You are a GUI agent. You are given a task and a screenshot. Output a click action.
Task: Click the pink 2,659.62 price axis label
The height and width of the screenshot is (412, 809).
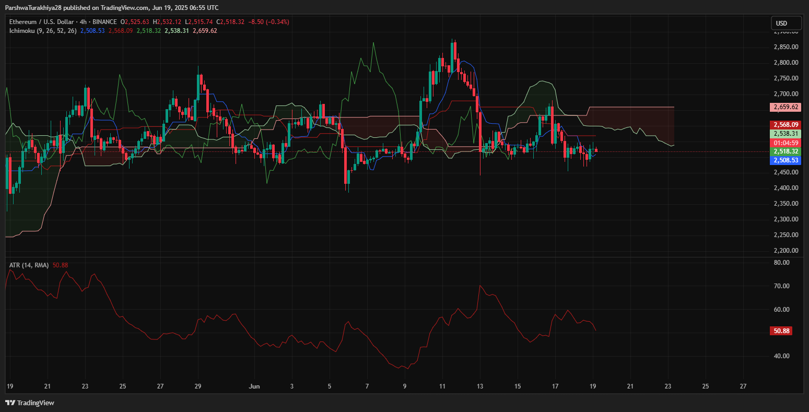(x=785, y=107)
